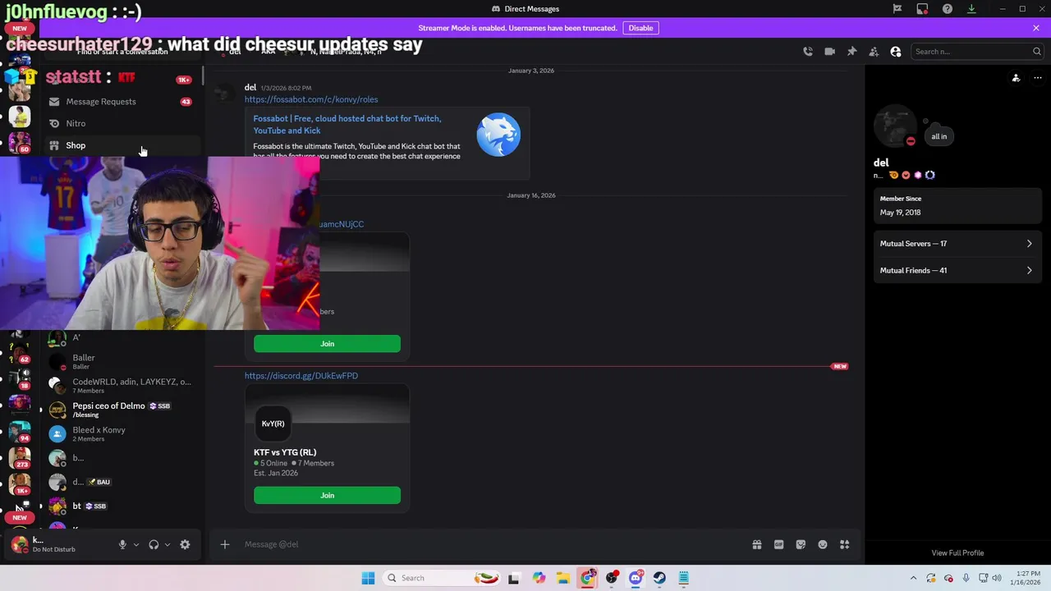Viewport: 1051px width, 591px height.
Task: Expand Mutual Friends — 41
Action: click(957, 270)
